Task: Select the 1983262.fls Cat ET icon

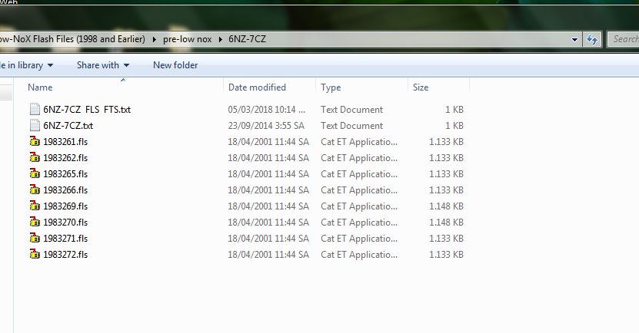Action: (x=34, y=158)
